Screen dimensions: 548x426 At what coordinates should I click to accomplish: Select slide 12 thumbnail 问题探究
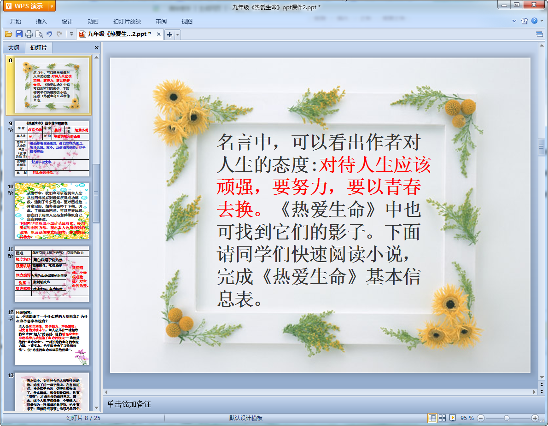[x=52, y=337]
